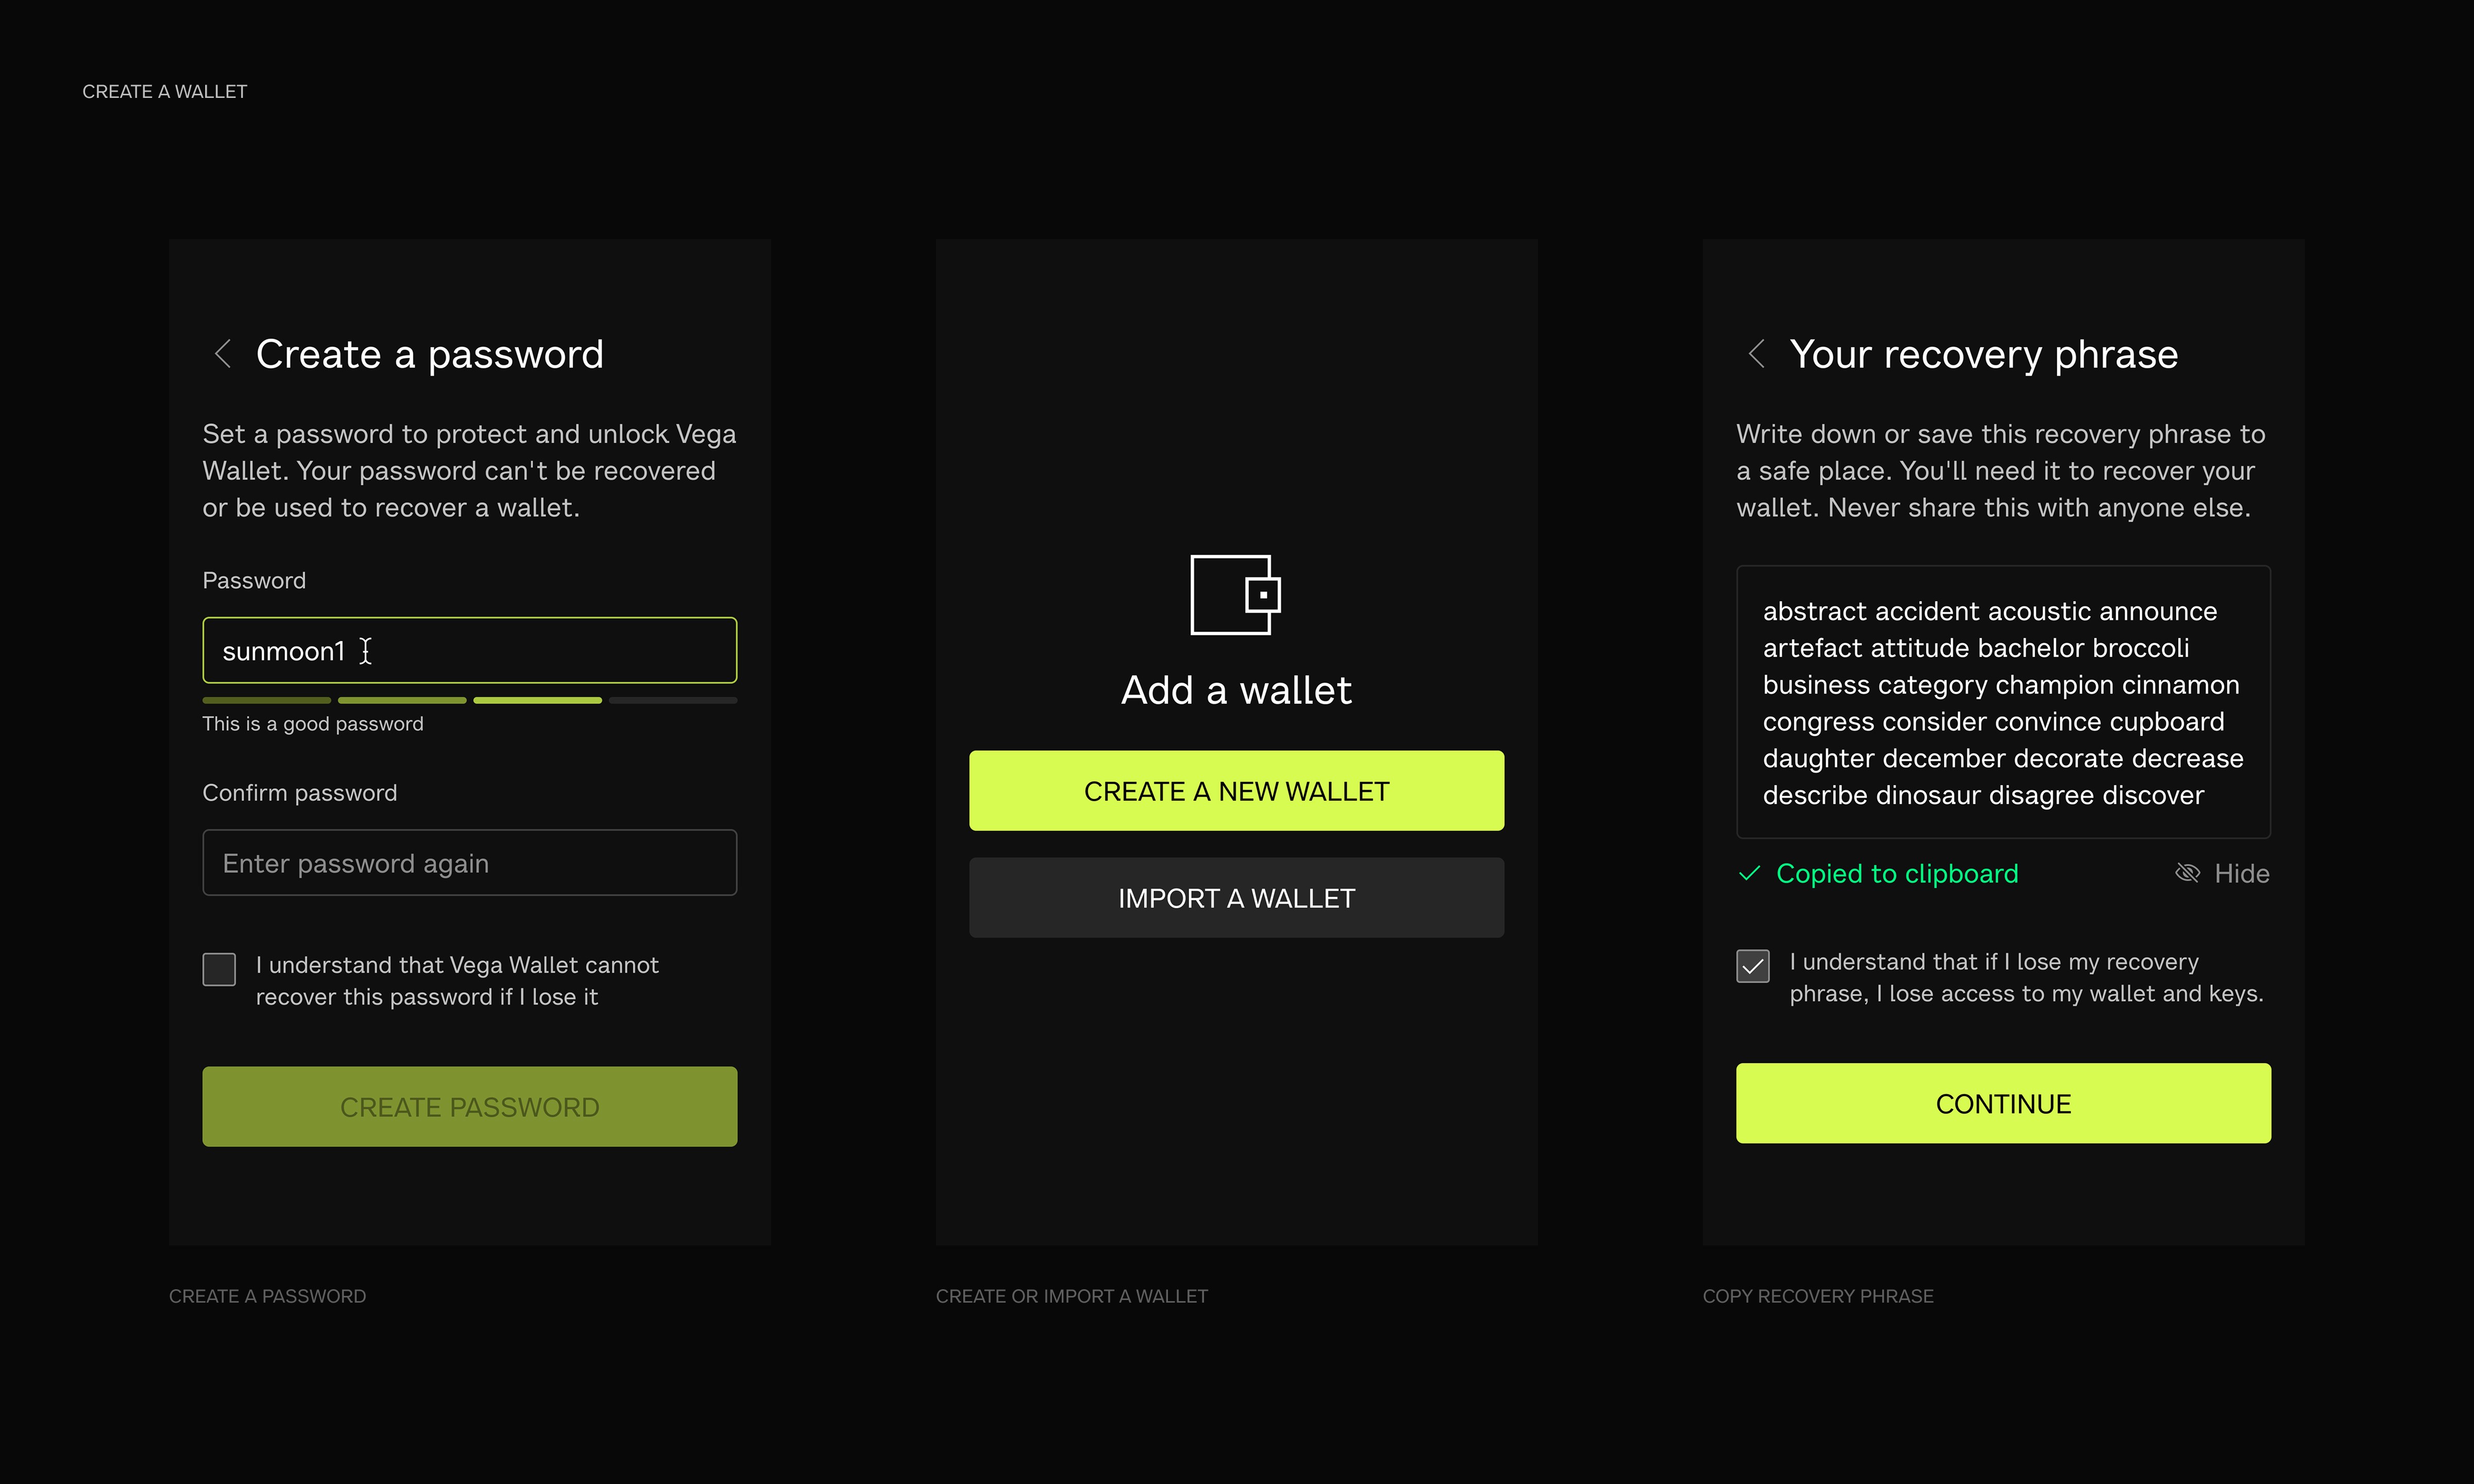Click the green checkmark next to Copied to clipboard
This screenshot has height=1484, width=2474.
coord(1749,873)
